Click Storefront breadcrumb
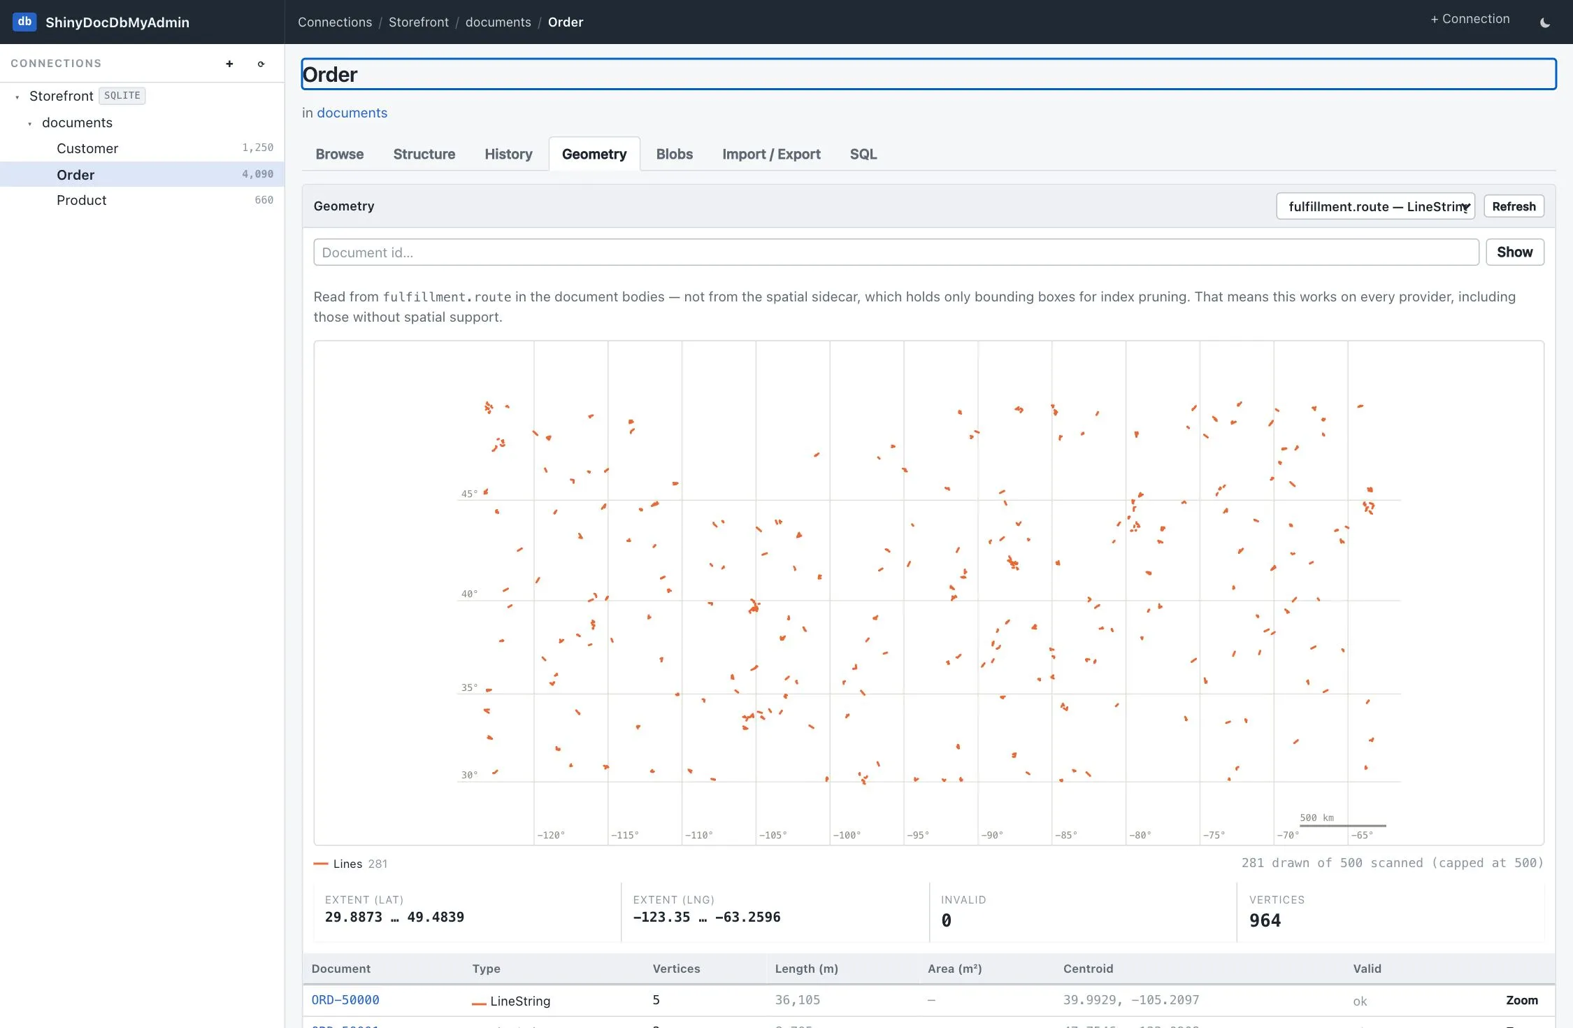Viewport: 1573px width, 1028px height. [x=419, y=22]
